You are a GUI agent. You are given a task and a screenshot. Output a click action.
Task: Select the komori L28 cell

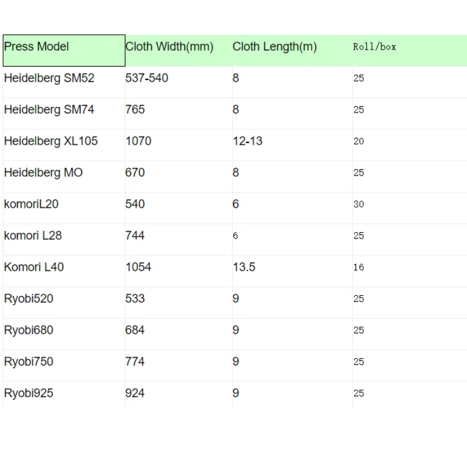coord(64,240)
